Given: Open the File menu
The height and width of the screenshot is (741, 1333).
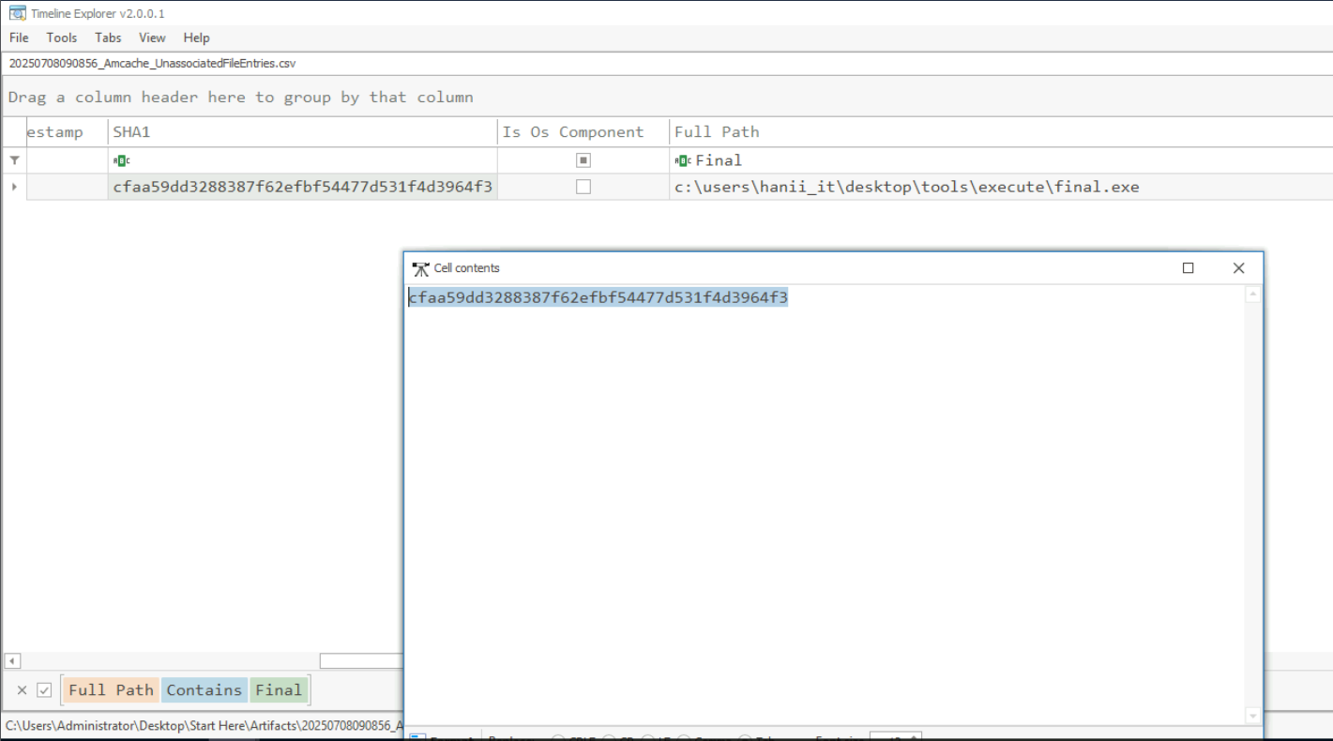Looking at the screenshot, I should coord(19,38).
